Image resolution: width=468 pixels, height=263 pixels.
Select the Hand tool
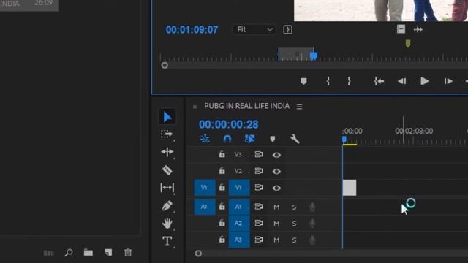tap(167, 223)
